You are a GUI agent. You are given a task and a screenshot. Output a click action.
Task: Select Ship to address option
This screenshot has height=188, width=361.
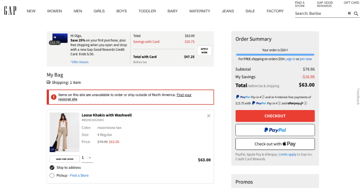pyautogui.click(x=52, y=168)
